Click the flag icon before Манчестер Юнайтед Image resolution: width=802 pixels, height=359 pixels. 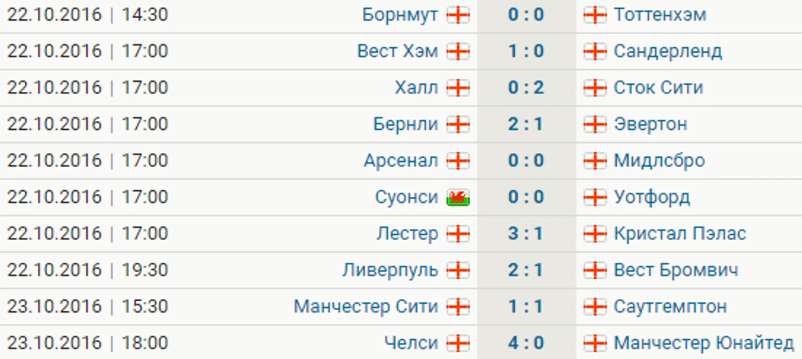pyautogui.click(x=595, y=343)
